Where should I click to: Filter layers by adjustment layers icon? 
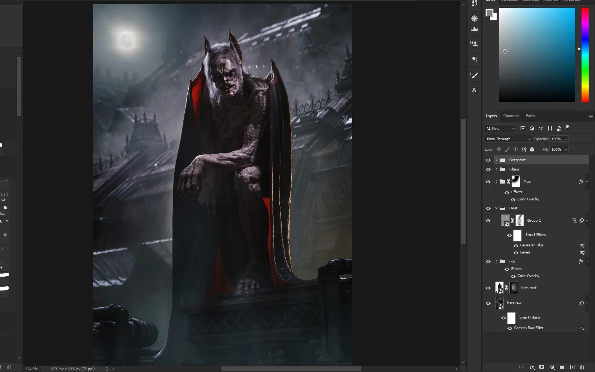click(532, 128)
